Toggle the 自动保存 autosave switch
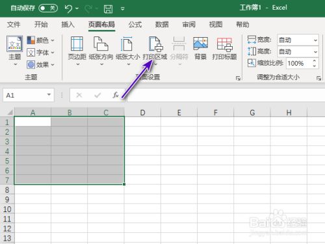This screenshot has width=325, height=244. pos(48,8)
